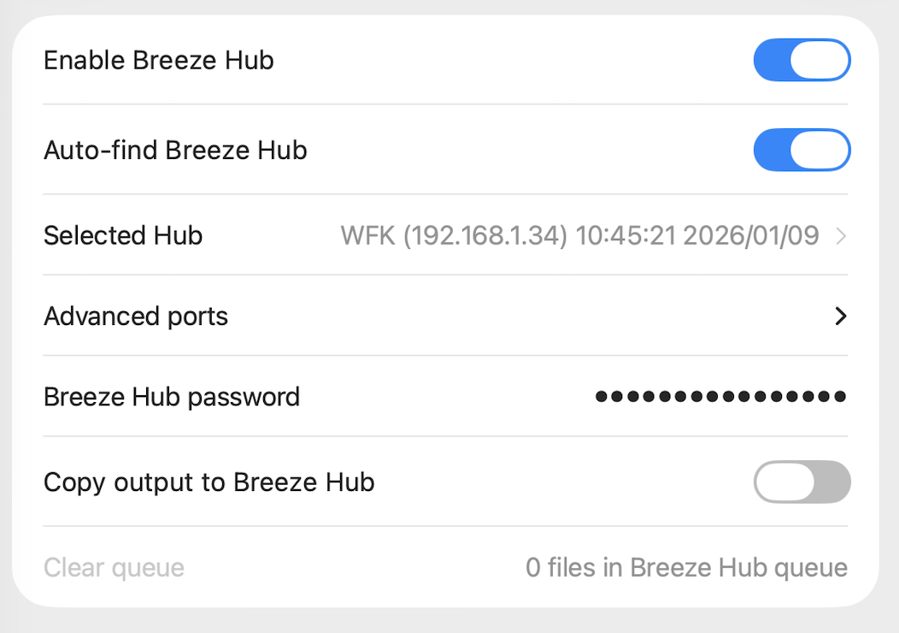This screenshot has height=633, width=899.
Task: Click the Breeze Hub password label
Action: pyautogui.click(x=172, y=397)
